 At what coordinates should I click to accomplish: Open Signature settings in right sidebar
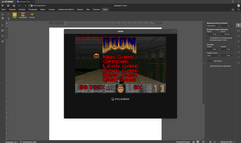click(x=239, y=63)
